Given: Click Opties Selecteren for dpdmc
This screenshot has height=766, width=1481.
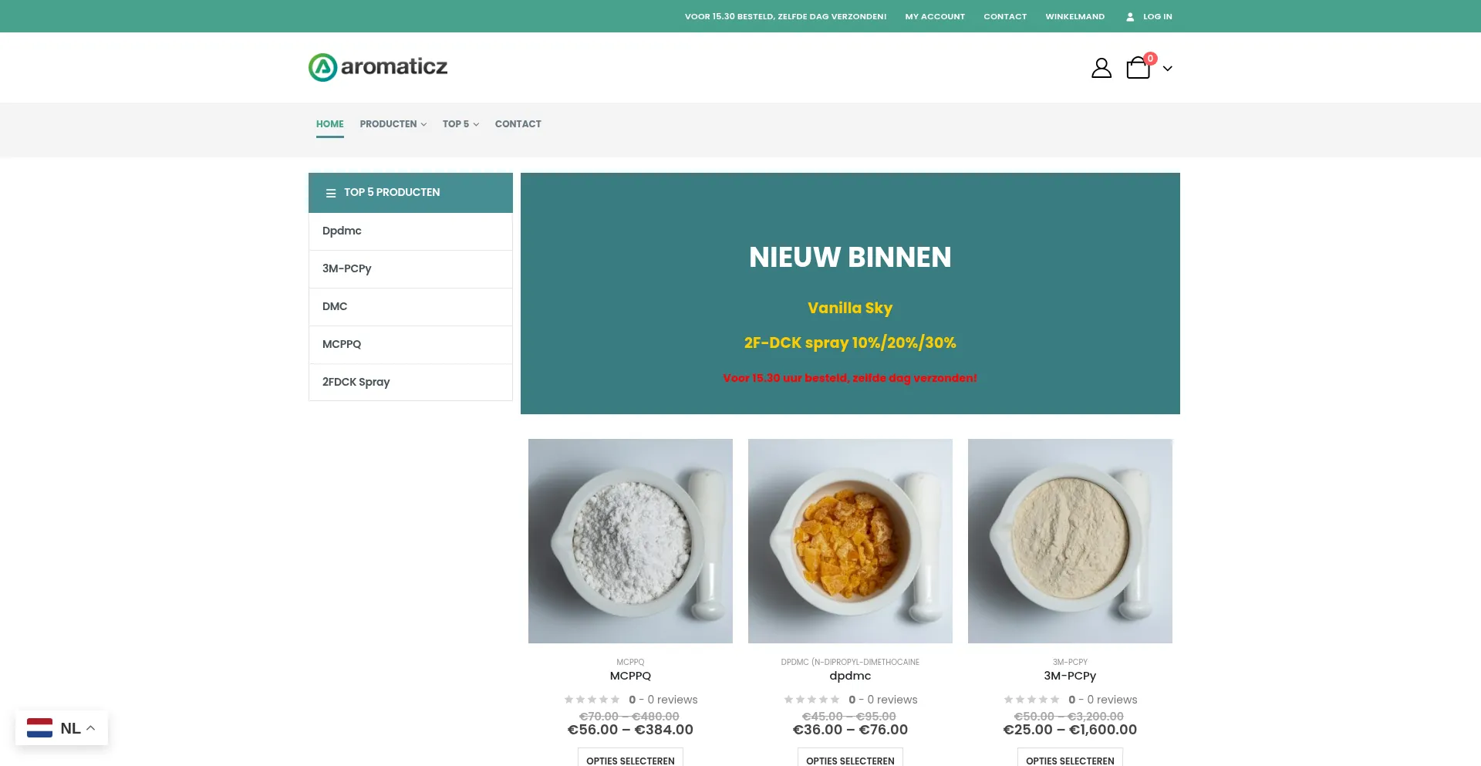Looking at the screenshot, I should pos(850,760).
